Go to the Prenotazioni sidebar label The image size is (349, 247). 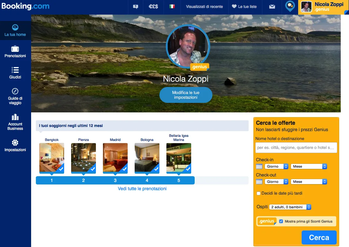(15, 56)
